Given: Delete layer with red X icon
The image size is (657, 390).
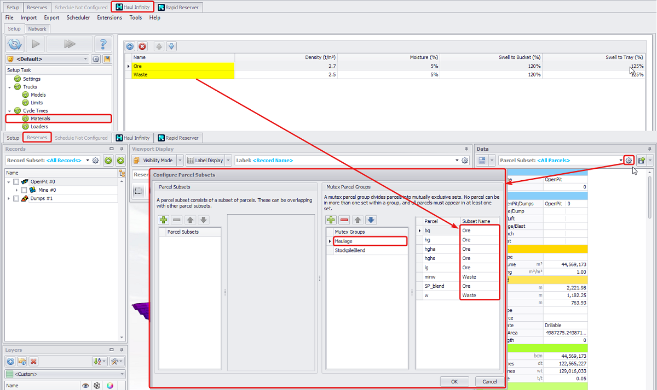Looking at the screenshot, I should point(33,361).
